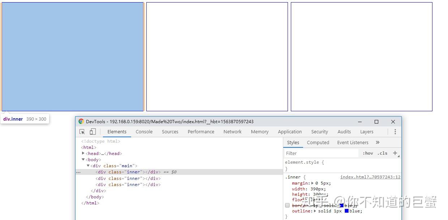Switch to the Network tab
The width and height of the screenshot is (448, 220).
[232, 132]
